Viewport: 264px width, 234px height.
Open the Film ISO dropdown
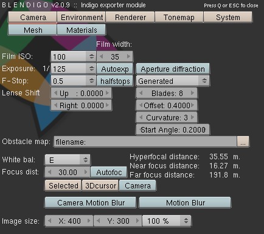click(x=73, y=57)
